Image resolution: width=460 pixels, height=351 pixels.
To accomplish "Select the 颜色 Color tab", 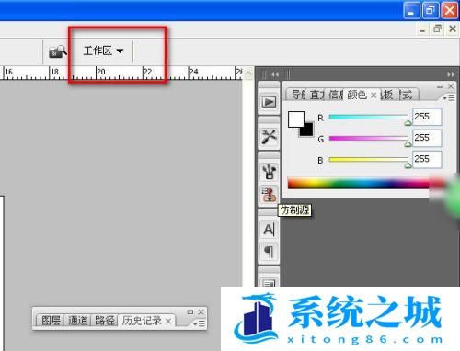I will click(357, 95).
